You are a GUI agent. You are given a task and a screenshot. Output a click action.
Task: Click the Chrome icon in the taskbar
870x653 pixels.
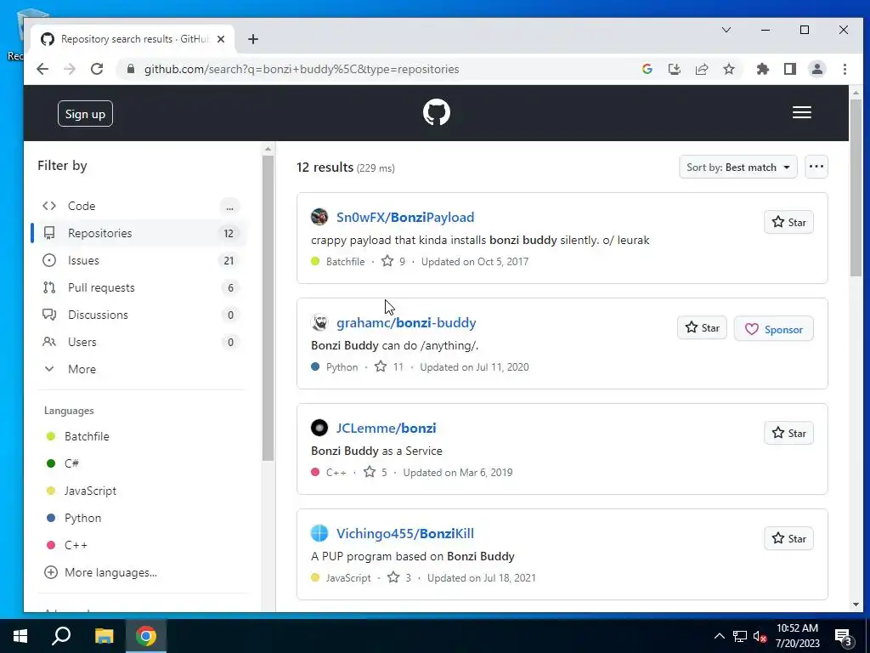tap(146, 636)
